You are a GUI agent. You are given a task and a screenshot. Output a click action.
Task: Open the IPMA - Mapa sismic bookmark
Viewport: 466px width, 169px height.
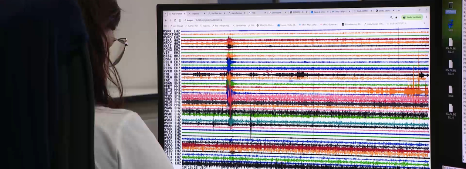[x=308, y=25]
